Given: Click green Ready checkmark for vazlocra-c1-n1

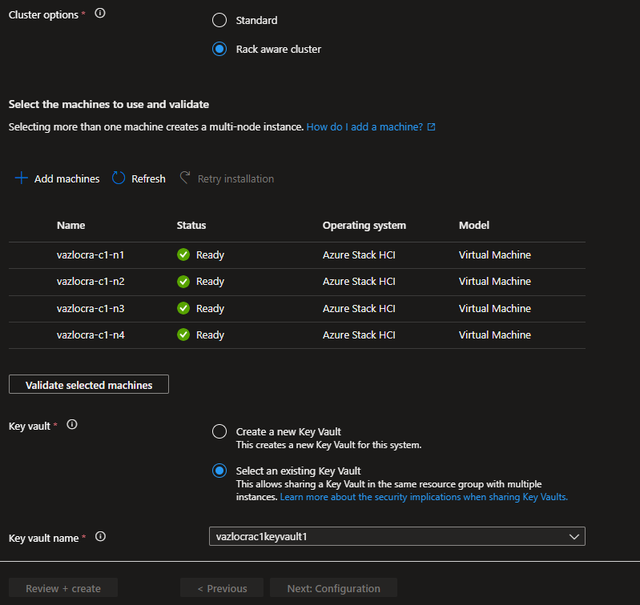Looking at the screenshot, I should click(183, 255).
